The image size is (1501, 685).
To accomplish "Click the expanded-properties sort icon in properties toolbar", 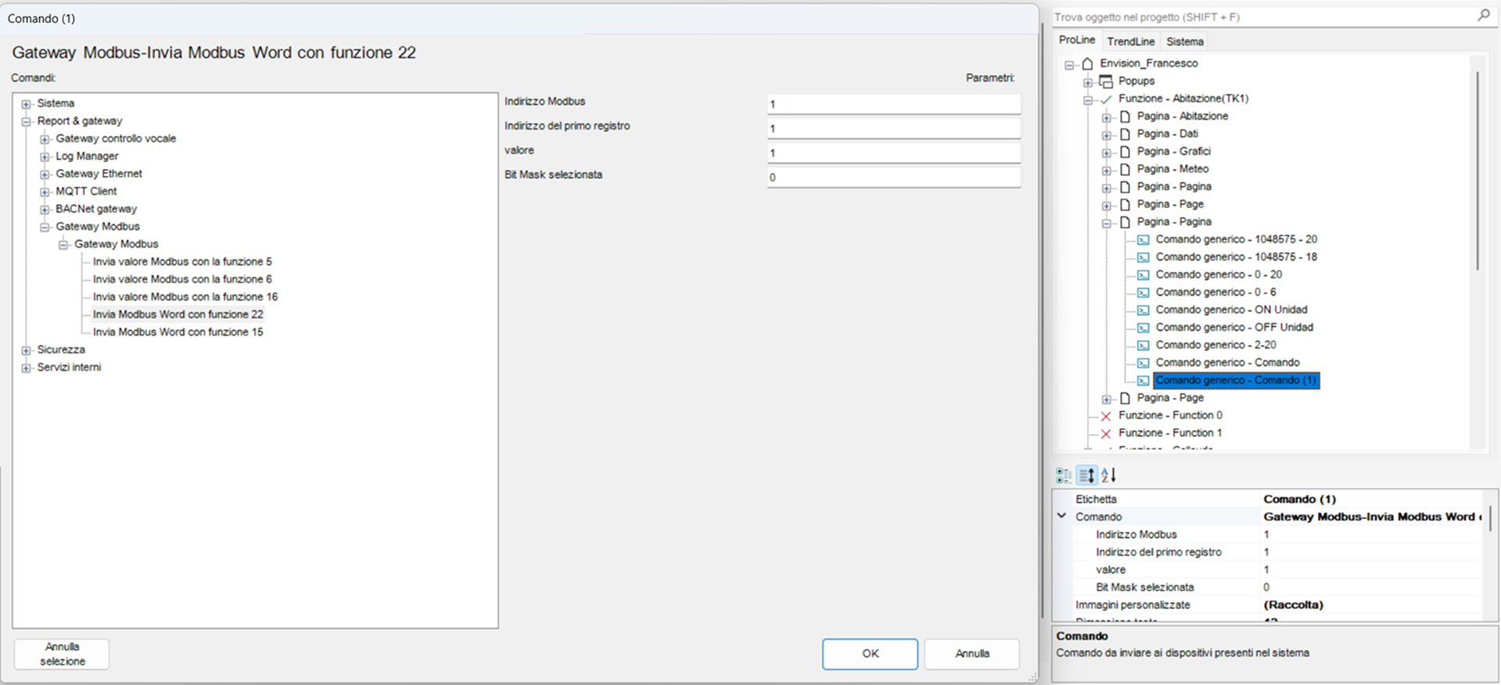I will point(1086,475).
